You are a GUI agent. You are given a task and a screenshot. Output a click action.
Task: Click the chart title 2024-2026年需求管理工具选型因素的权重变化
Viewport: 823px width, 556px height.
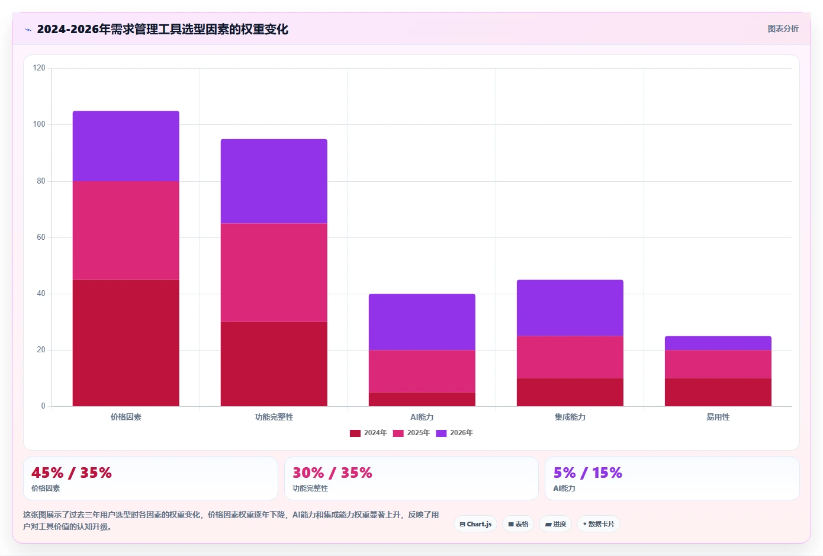pyautogui.click(x=163, y=29)
